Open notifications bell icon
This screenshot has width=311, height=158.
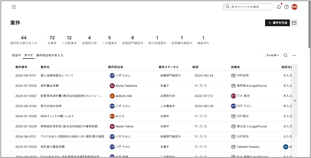click(279, 7)
